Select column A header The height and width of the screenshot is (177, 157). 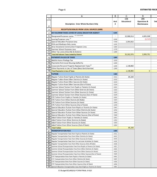[x=82, y=16]
